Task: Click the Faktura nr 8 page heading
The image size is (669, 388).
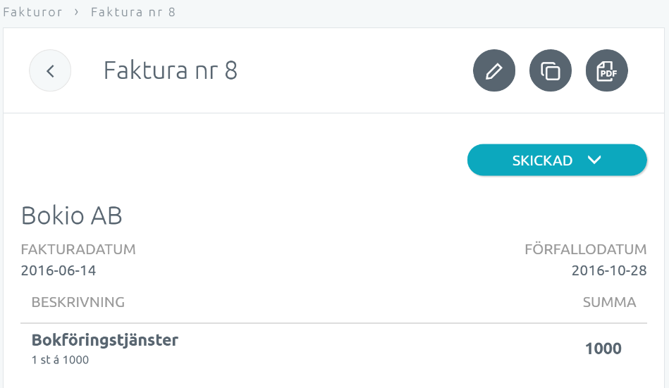Action: pyautogui.click(x=170, y=71)
